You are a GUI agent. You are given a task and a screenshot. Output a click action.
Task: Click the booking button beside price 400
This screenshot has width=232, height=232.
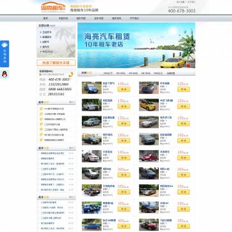click(x=124, y=226)
